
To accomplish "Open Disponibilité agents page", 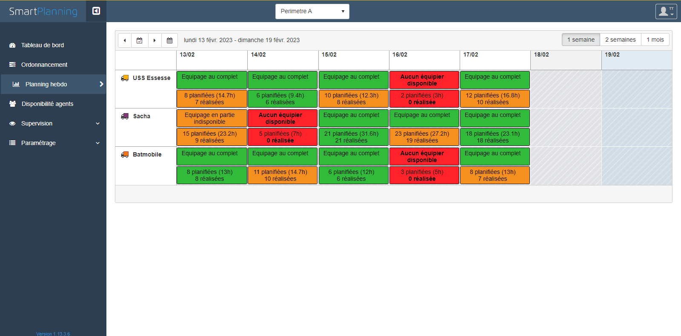I will pos(47,104).
